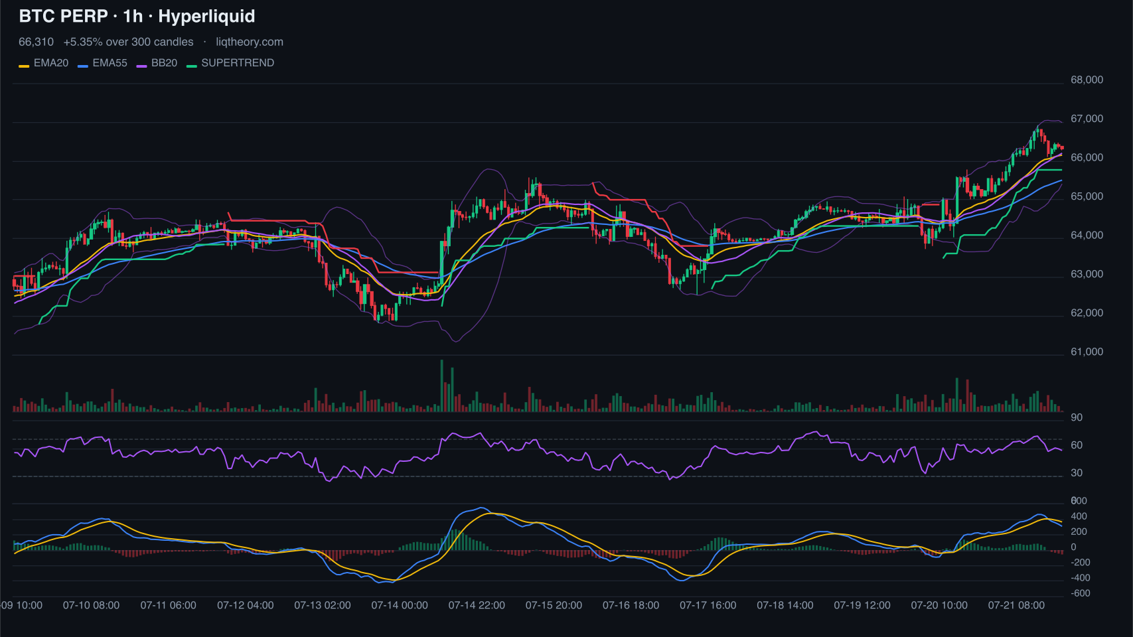The width and height of the screenshot is (1133, 637).
Task: Click the yellow EMA20 legend swatch
Action: pos(24,66)
